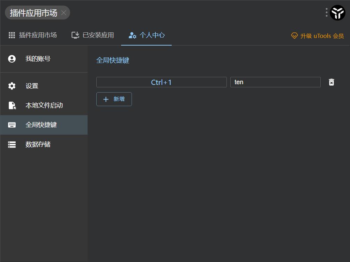Select 全局快捷键 in the sidebar

tap(44, 125)
